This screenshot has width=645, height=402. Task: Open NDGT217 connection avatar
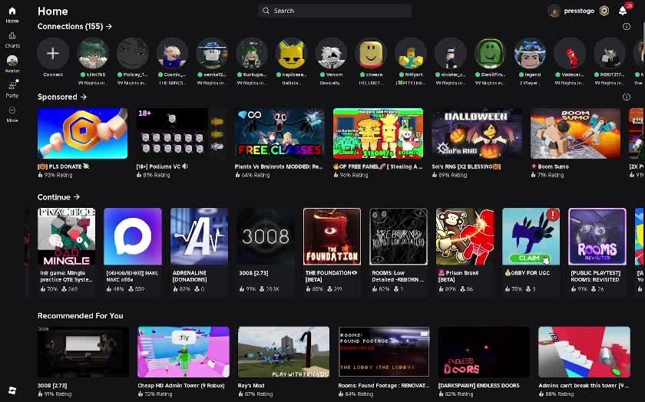pyautogui.click(x=610, y=54)
